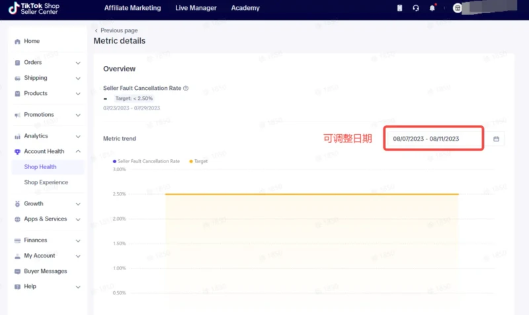The width and height of the screenshot is (529, 315).
Task: Click the Apps & Services globe icon
Action: 18,219
